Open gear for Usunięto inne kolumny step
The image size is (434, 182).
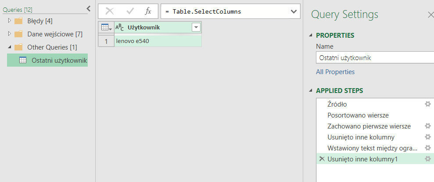[427, 137]
